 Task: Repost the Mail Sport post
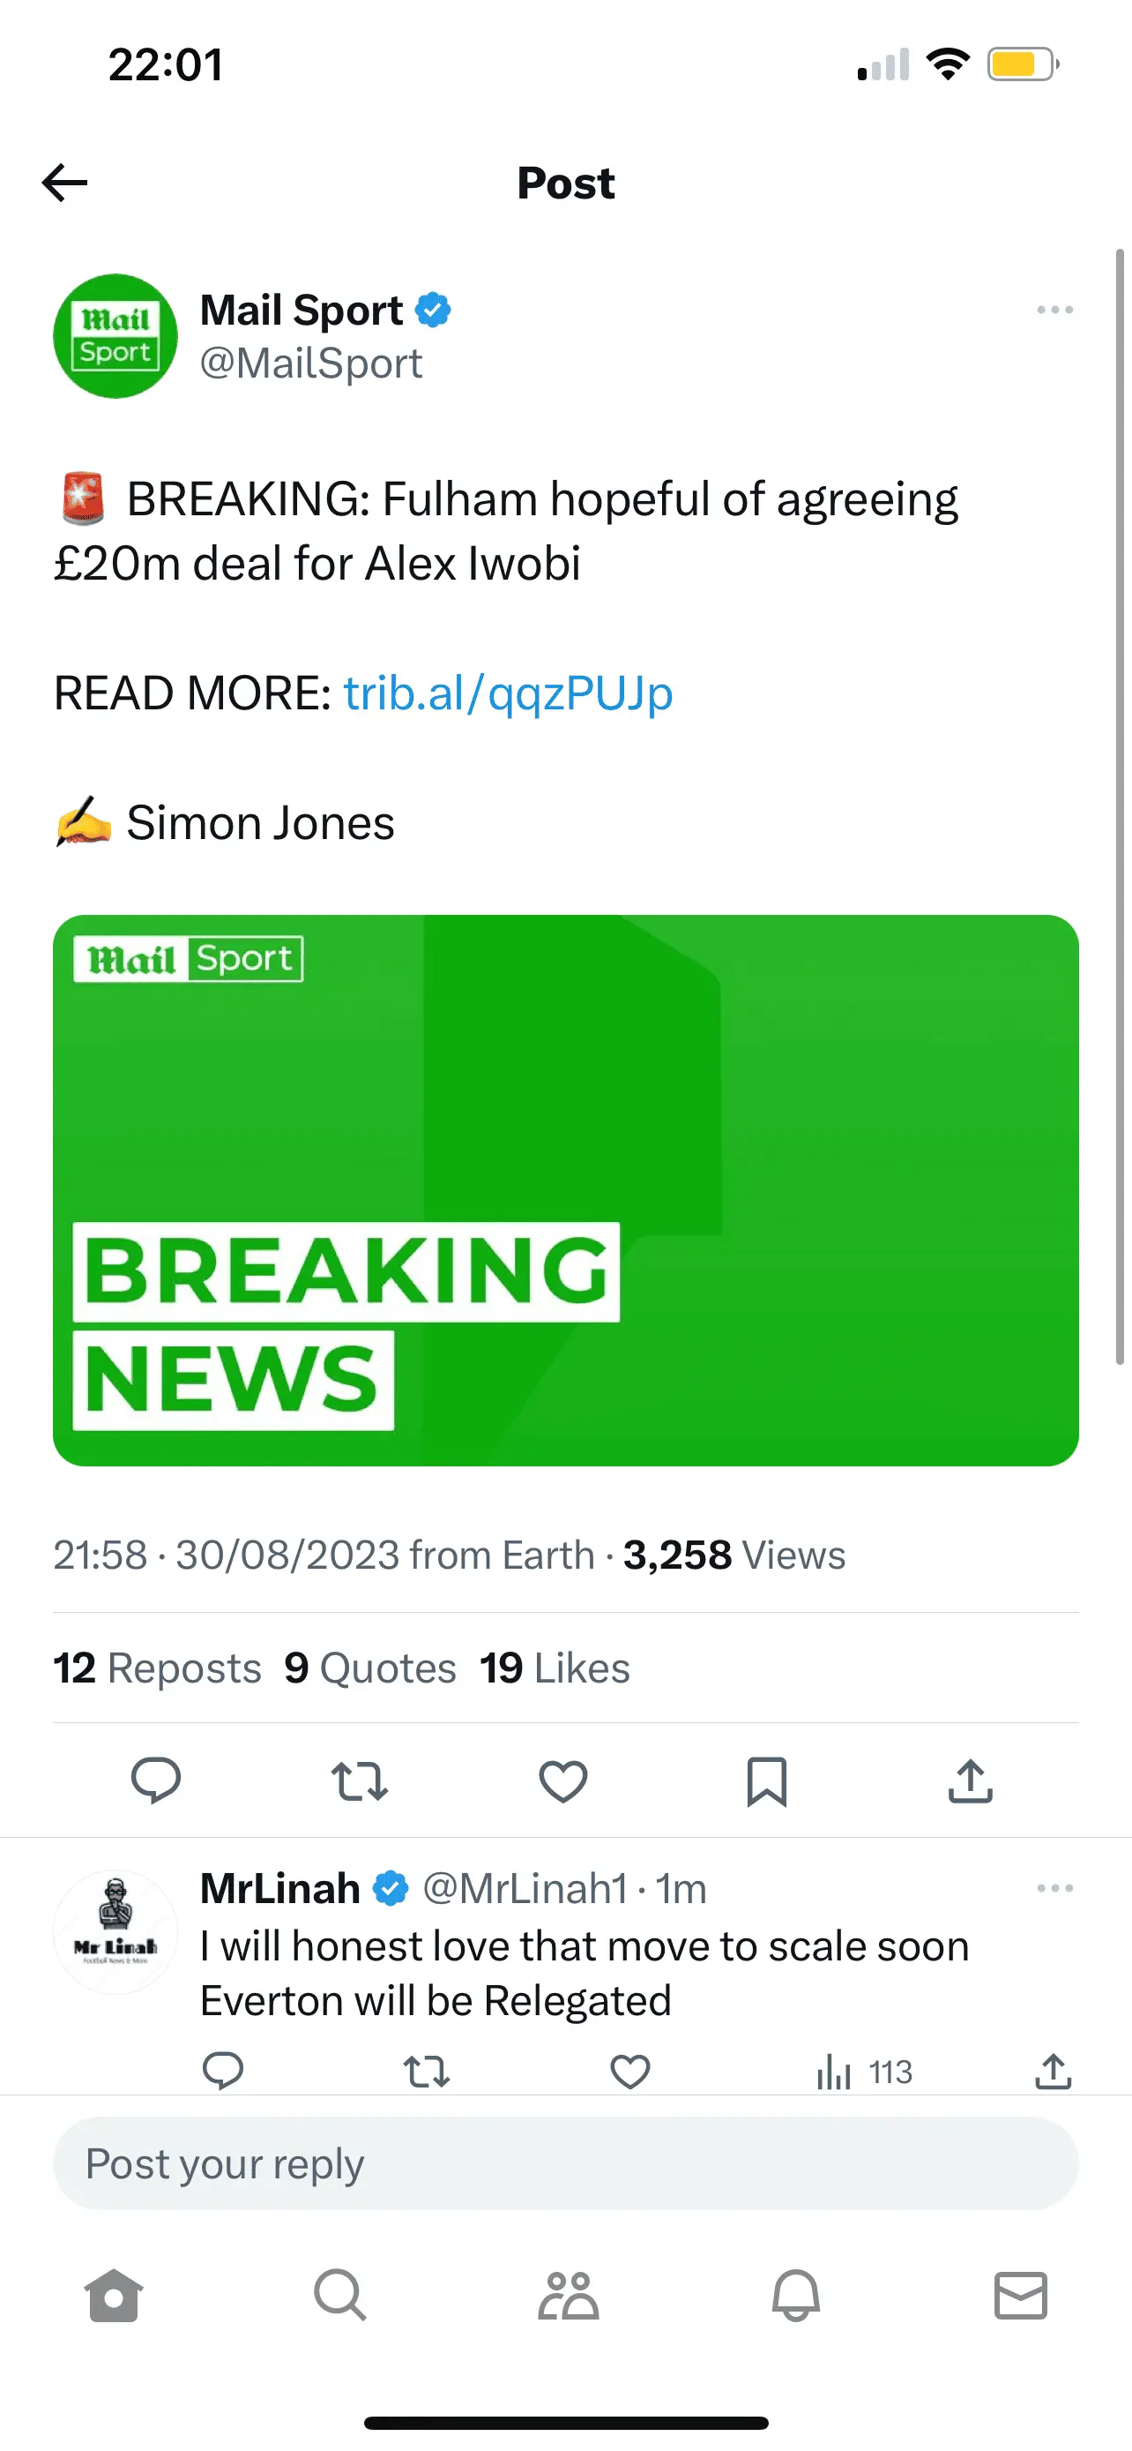(360, 1781)
